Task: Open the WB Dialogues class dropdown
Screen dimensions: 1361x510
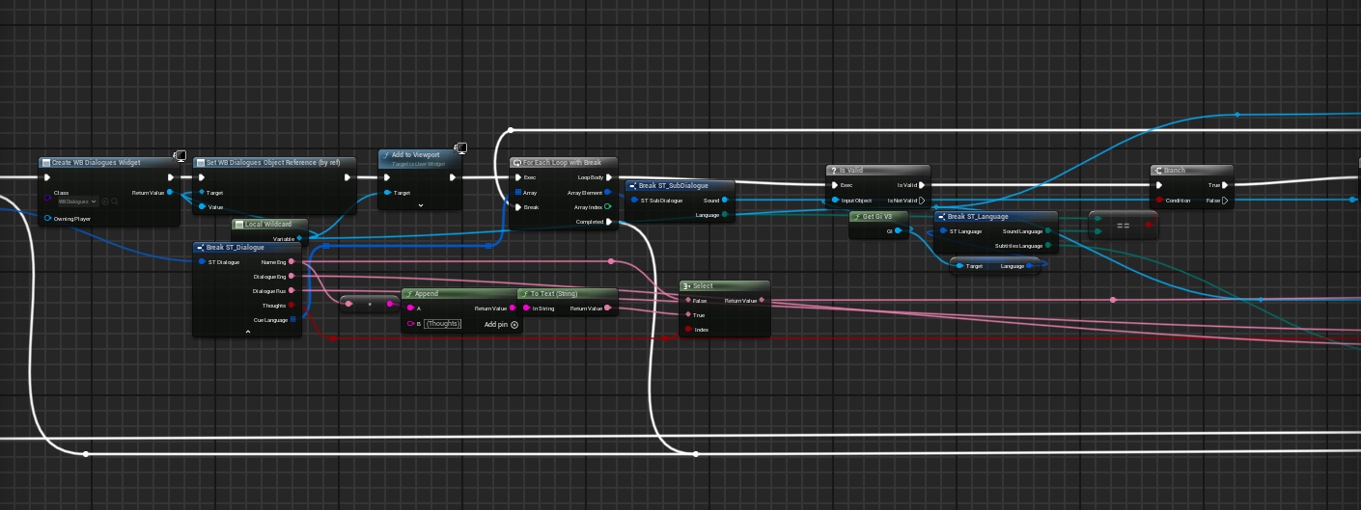Action: click(x=77, y=201)
